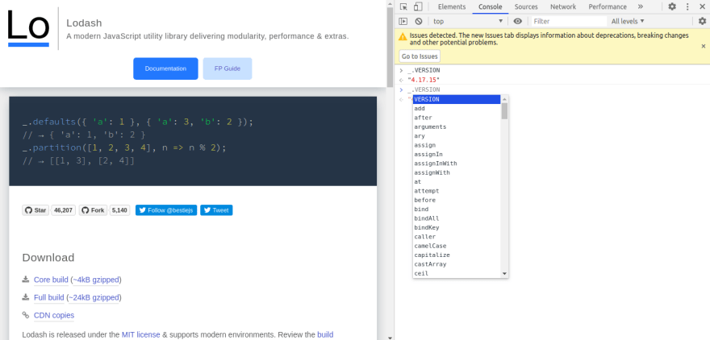Click the GitHub Fork button
The width and height of the screenshot is (710, 340).
(x=94, y=210)
